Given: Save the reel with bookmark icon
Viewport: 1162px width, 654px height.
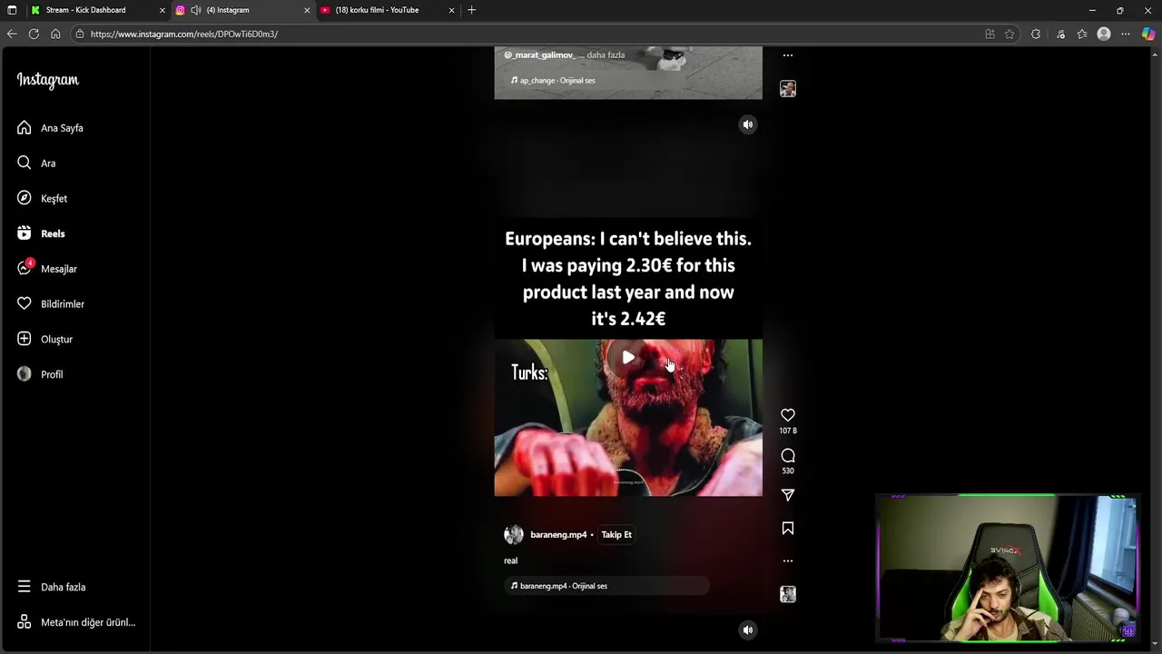Looking at the screenshot, I should pyautogui.click(x=788, y=528).
